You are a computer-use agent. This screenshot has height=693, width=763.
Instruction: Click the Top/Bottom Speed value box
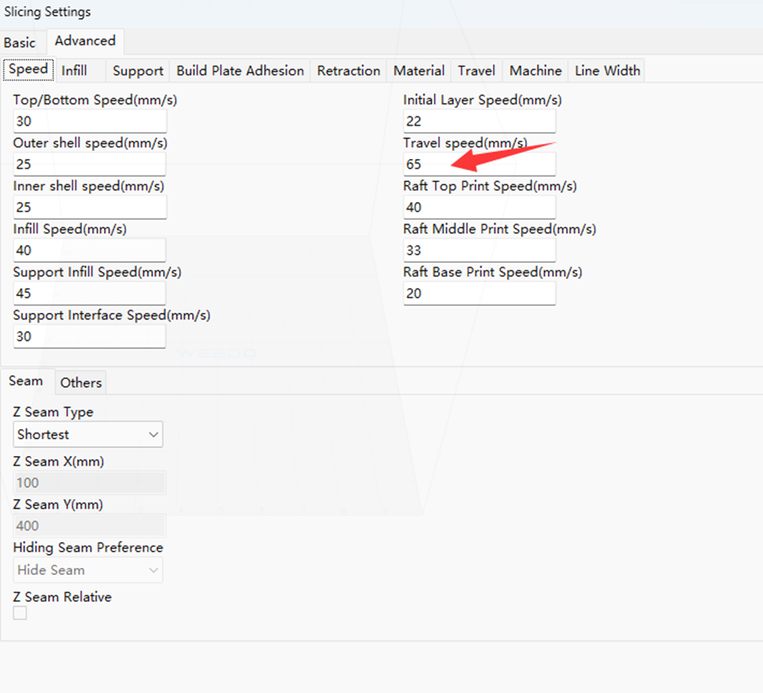point(89,121)
